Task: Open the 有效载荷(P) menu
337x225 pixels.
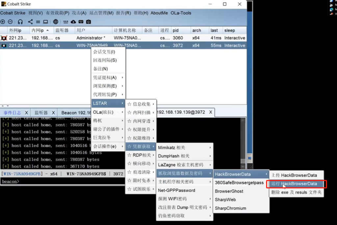Action: (x=57, y=13)
